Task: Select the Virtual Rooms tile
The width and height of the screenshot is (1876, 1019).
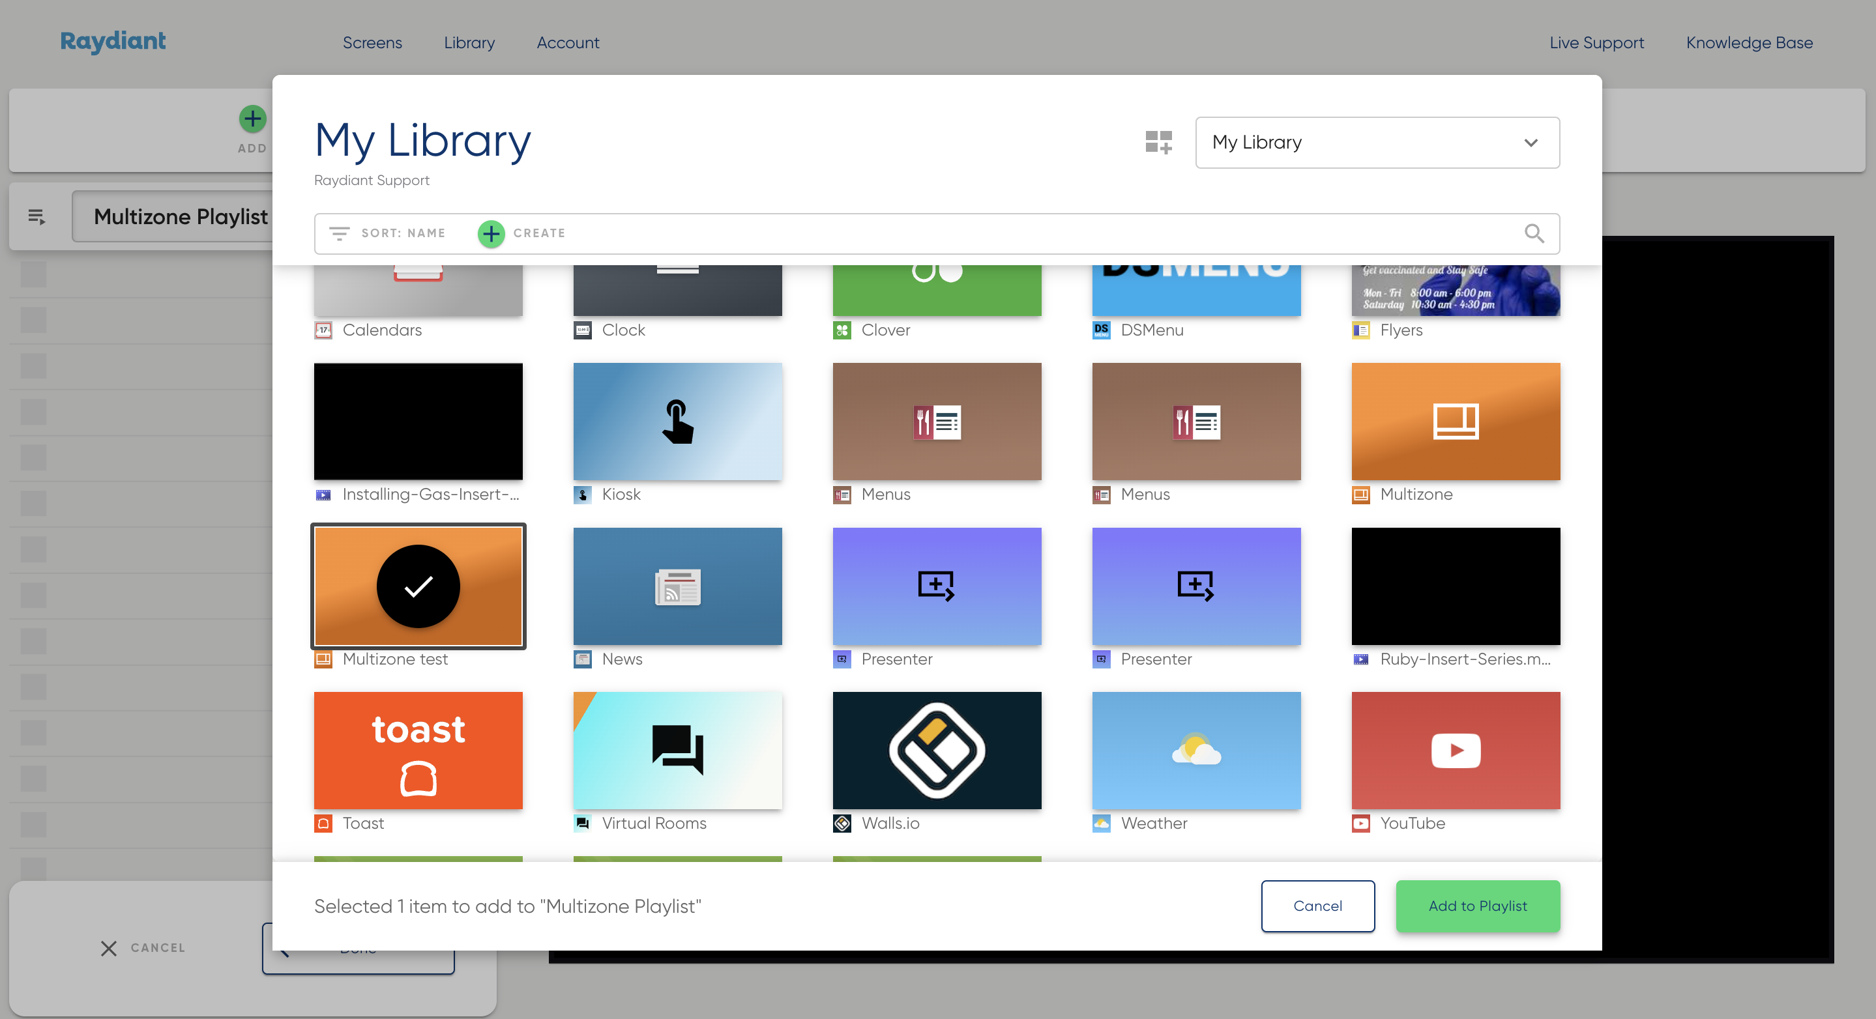Action: coord(677,751)
